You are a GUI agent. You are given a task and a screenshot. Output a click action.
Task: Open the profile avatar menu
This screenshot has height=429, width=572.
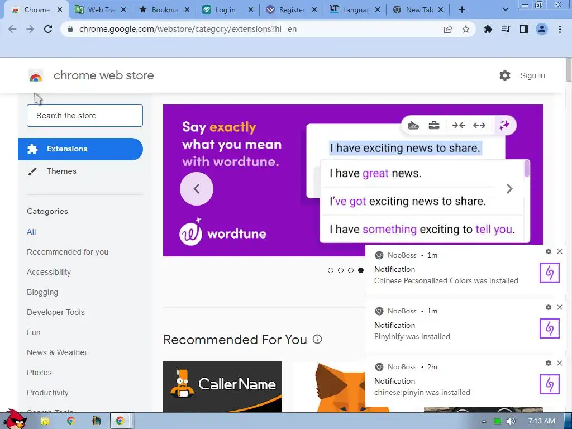point(542,29)
